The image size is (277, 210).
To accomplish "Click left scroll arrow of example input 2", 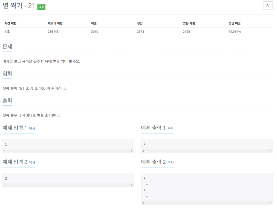I will click(x=5, y=185).
